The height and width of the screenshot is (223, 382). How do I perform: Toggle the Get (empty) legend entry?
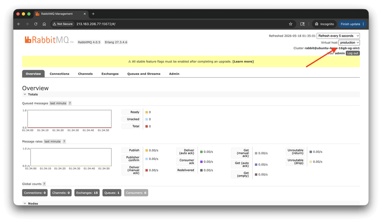tap(241, 175)
